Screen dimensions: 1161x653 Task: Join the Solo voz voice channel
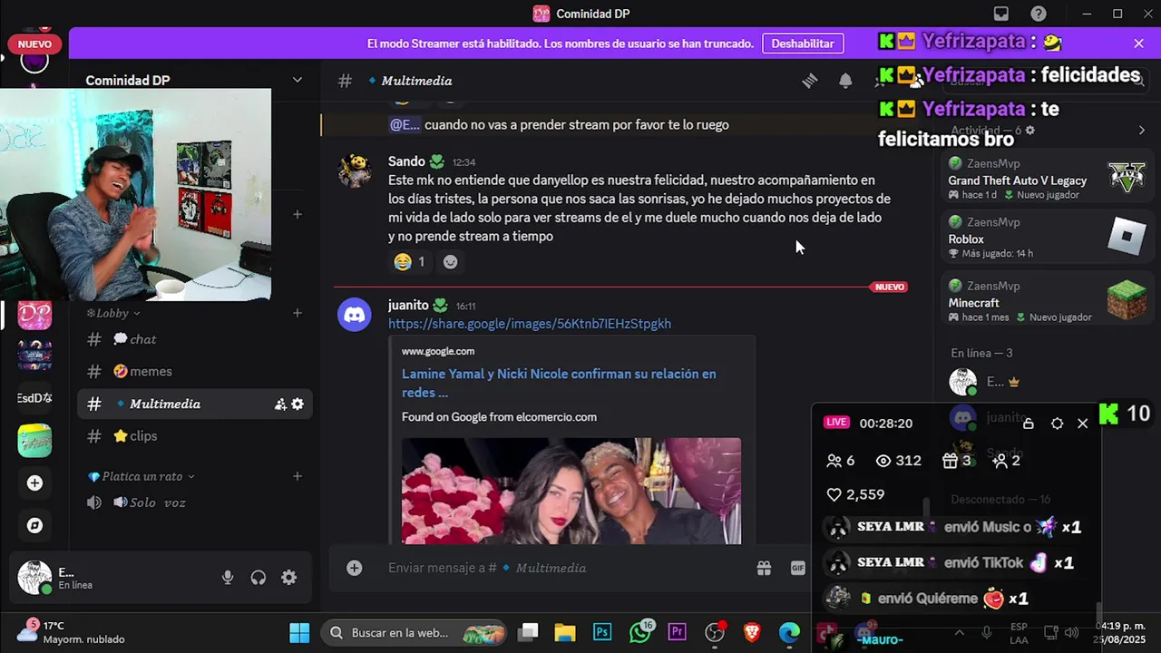pyautogui.click(x=195, y=502)
